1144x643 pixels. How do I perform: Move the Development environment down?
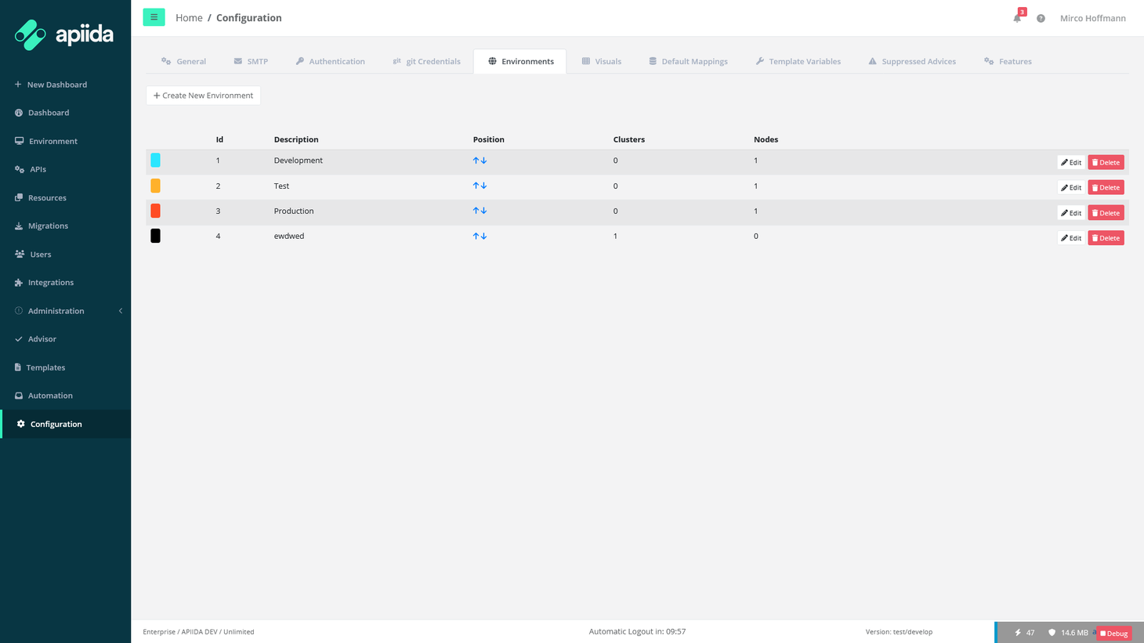(483, 160)
